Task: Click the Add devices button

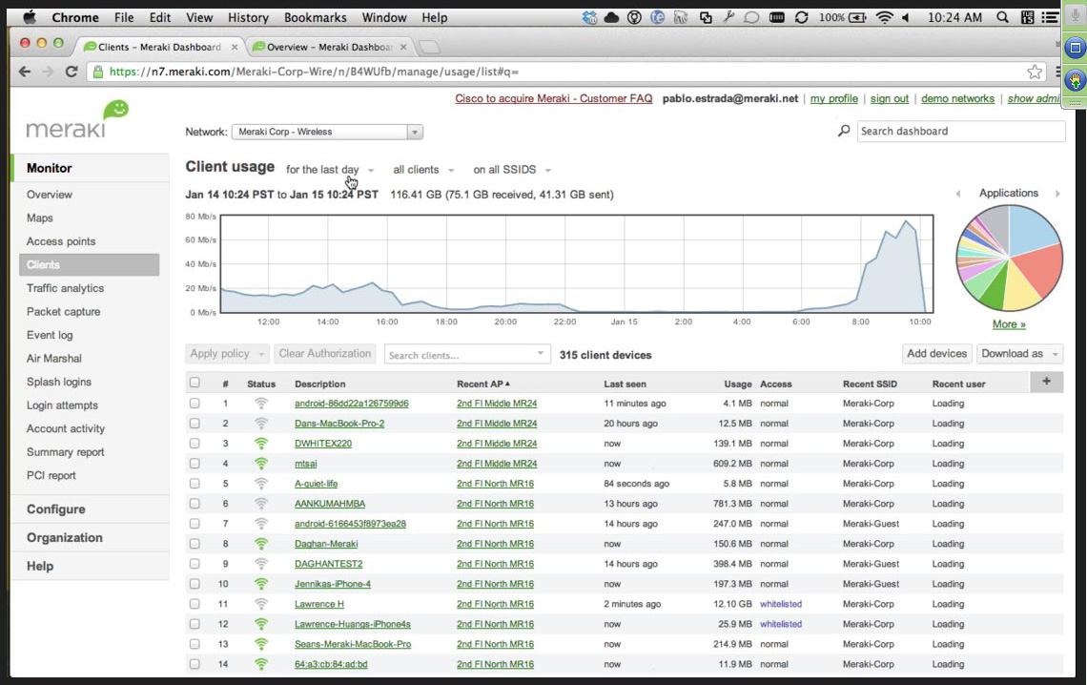Action: [x=936, y=354]
